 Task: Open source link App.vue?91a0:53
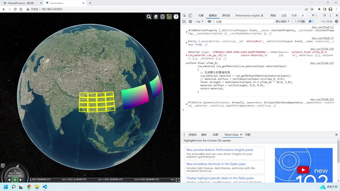pyautogui.click(x=322, y=27)
